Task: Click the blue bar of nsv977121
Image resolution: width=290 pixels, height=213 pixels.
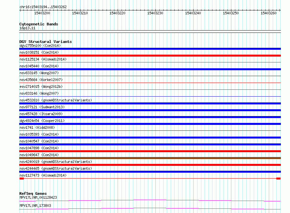Action: [x=150, y=110]
